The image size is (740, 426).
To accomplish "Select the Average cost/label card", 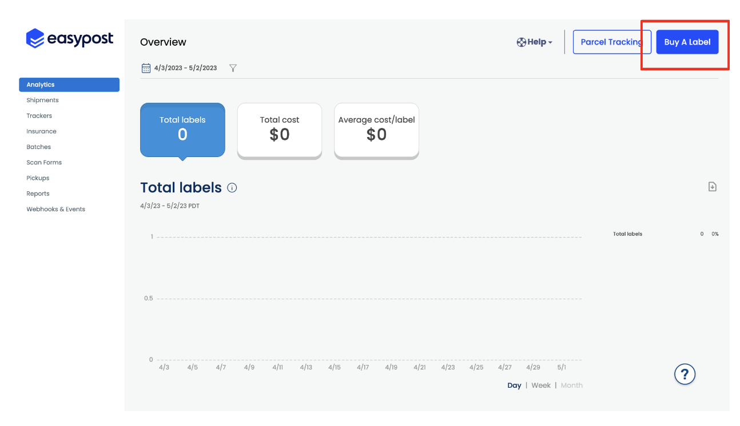I will 376,129.
